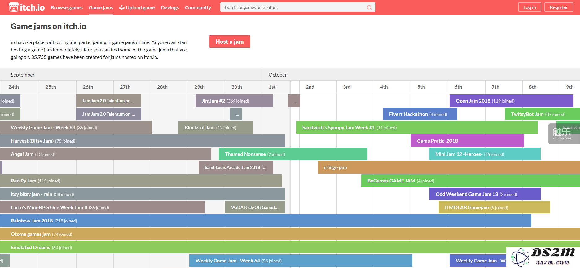
Task: Open Weekly Game Jam - Week 64
Action: click(301, 261)
